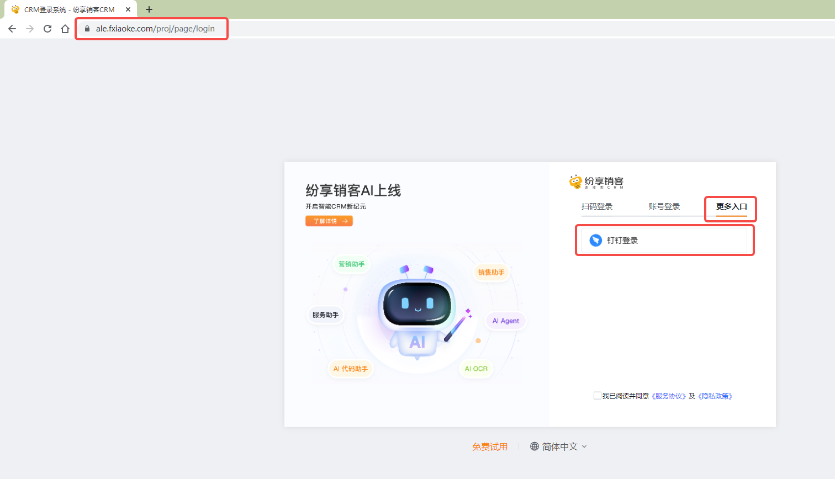Image resolution: width=835 pixels, height=479 pixels.
Task: Reload the page with the refresh icon
Action: pos(47,29)
